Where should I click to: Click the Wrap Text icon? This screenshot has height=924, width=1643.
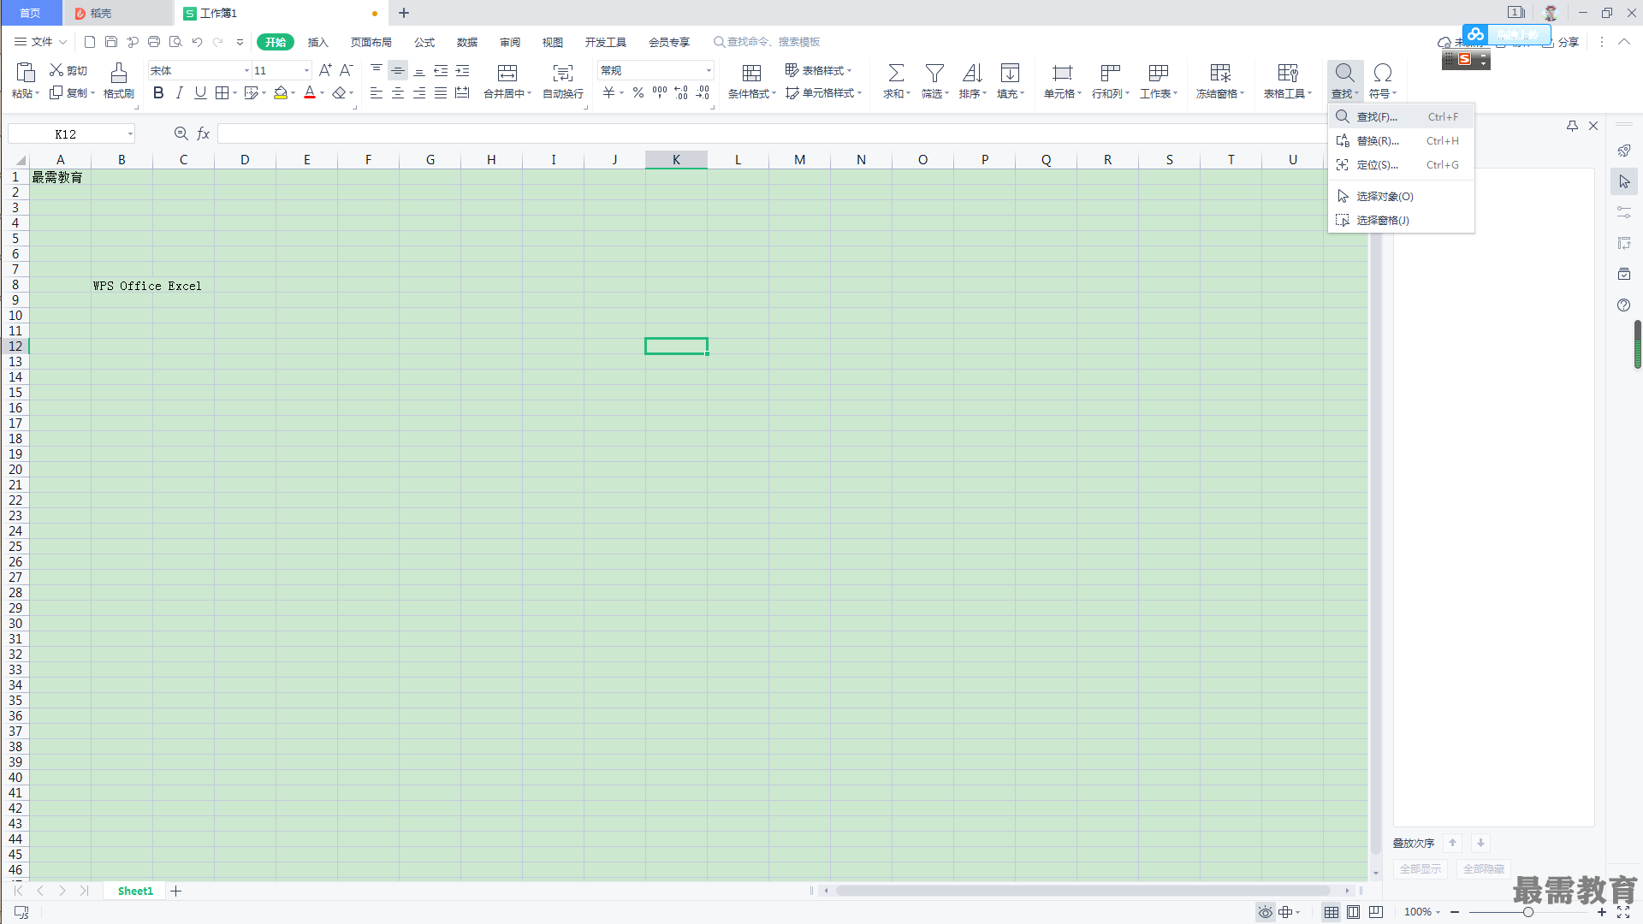pos(563,73)
